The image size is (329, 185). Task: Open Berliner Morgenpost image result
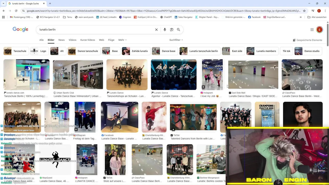(211, 160)
